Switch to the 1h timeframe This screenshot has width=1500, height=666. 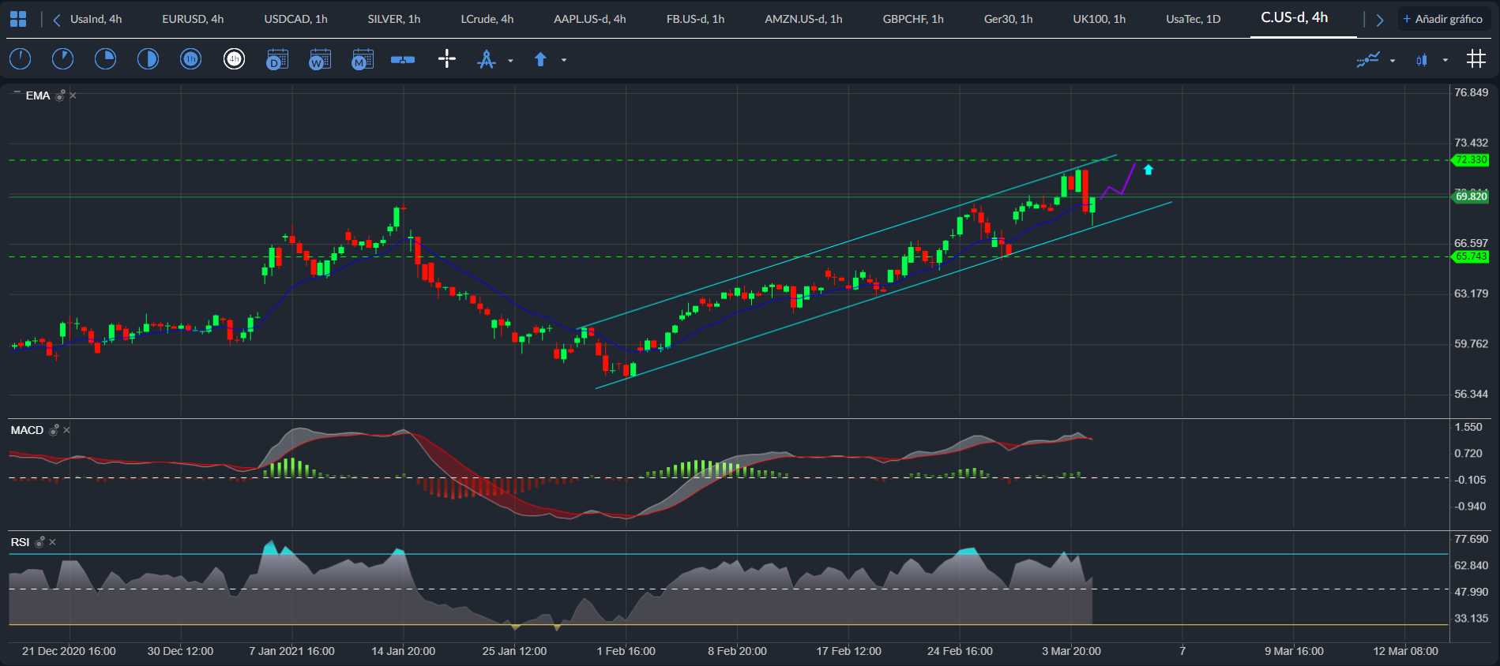190,59
